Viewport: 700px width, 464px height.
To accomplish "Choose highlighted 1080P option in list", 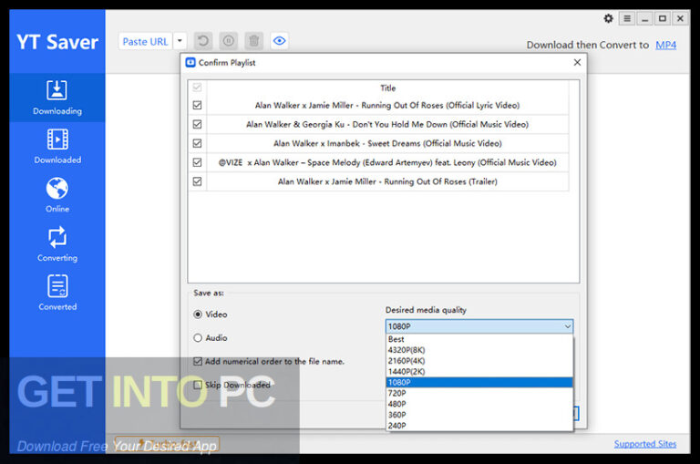I will tap(479, 382).
